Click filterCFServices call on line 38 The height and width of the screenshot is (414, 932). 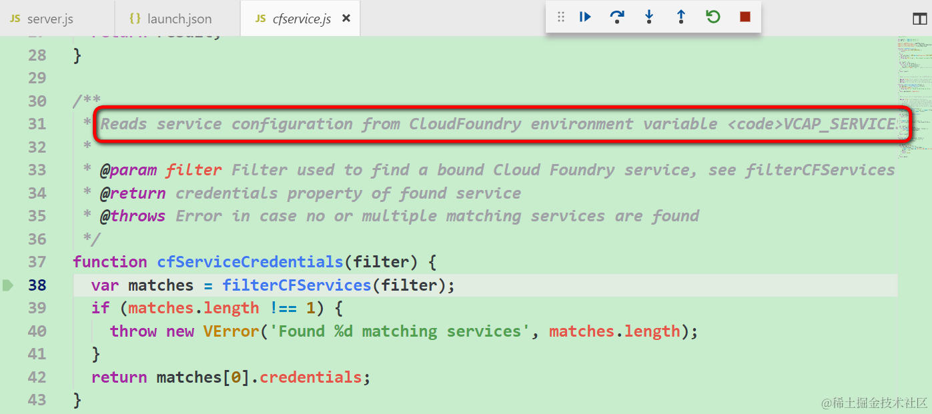click(297, 285)
